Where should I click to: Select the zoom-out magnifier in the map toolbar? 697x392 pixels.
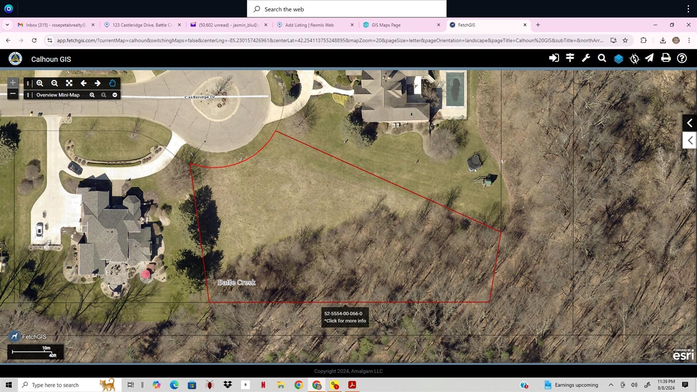pos(54,83)
